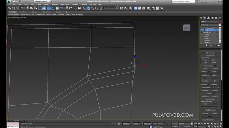
Task: Collapse the Editable Poly tree in stack
Action: pos(202,32)
